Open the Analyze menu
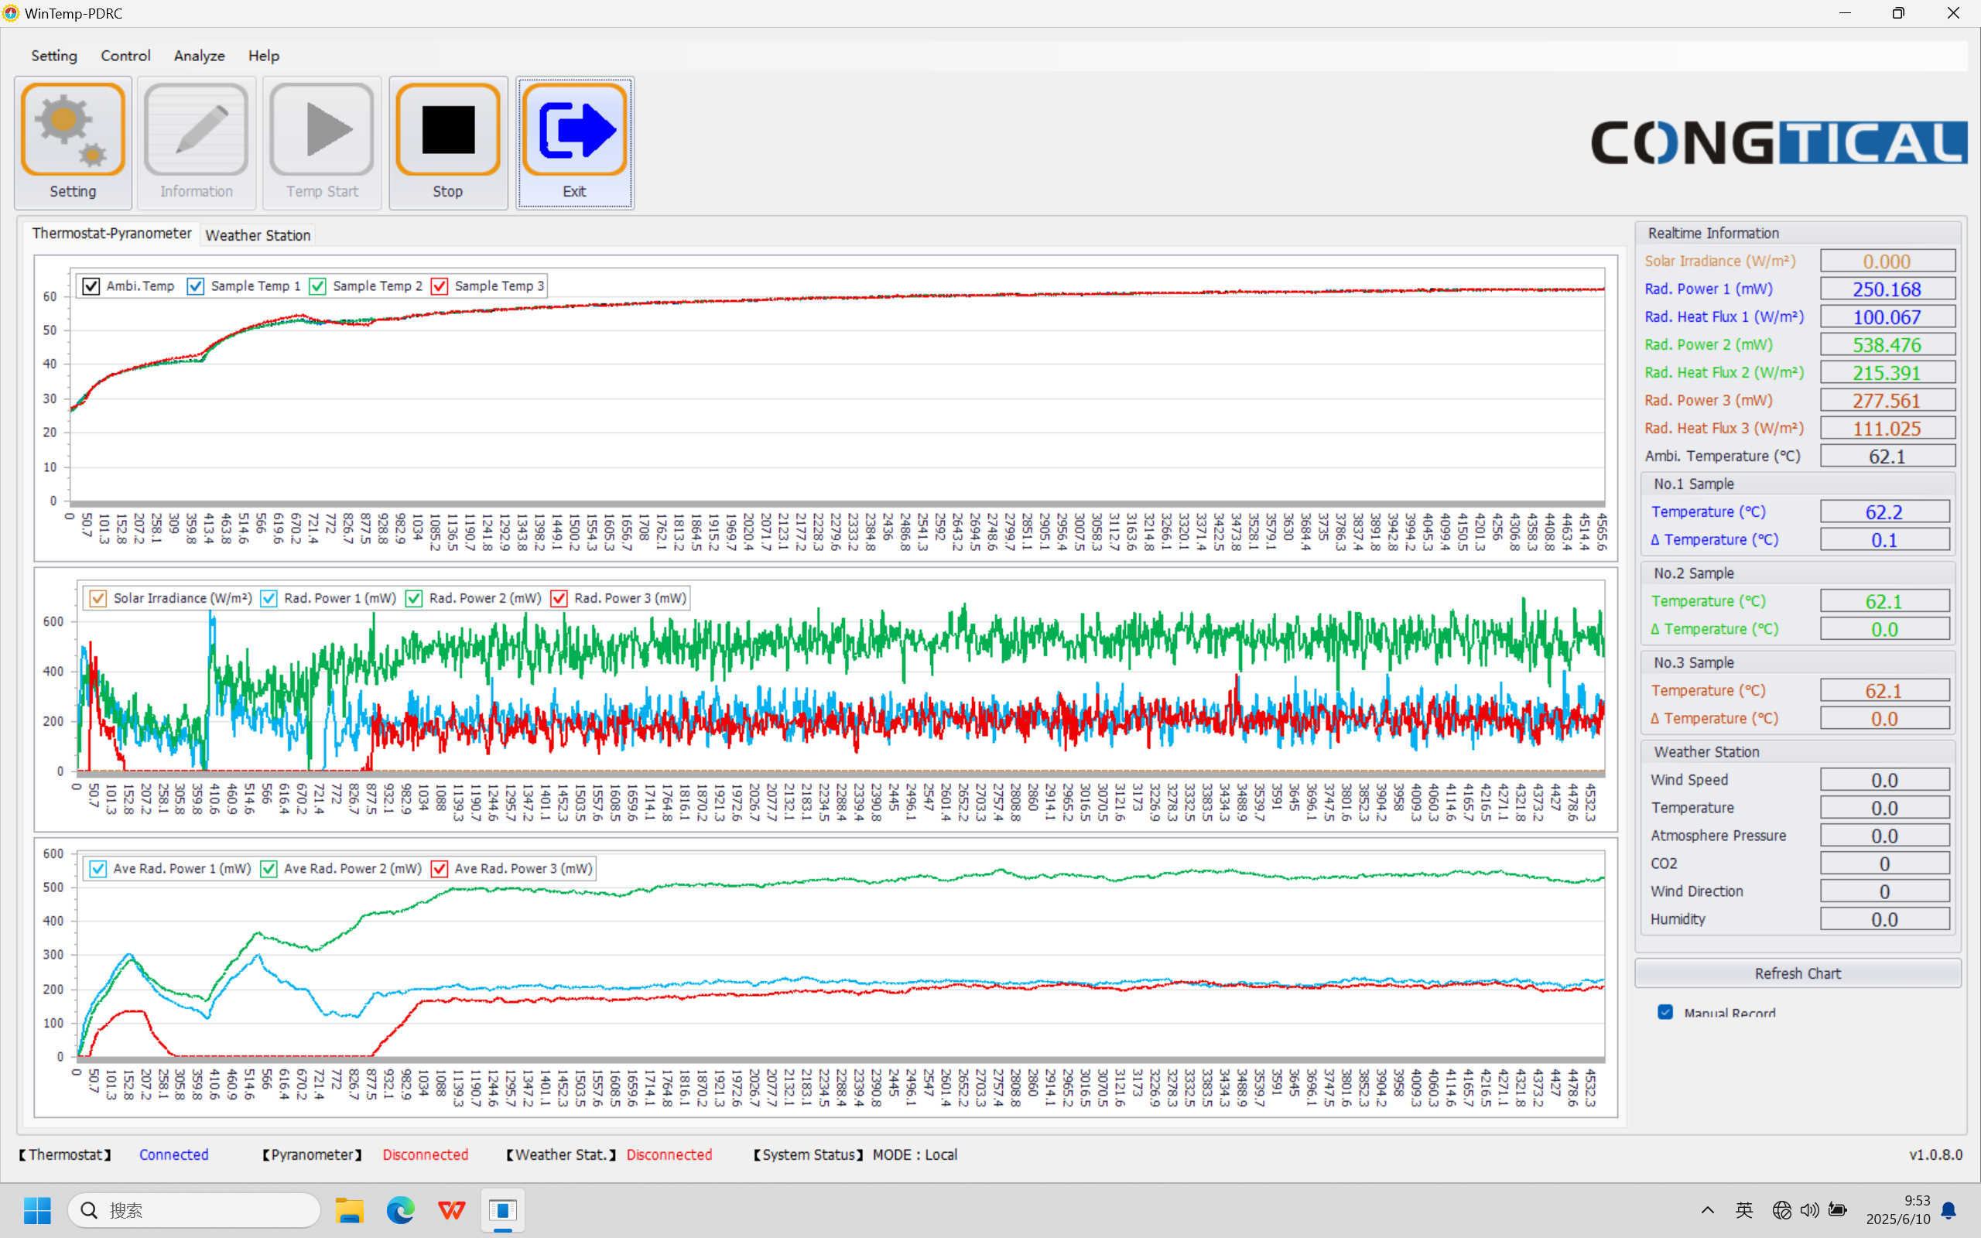 199,56
